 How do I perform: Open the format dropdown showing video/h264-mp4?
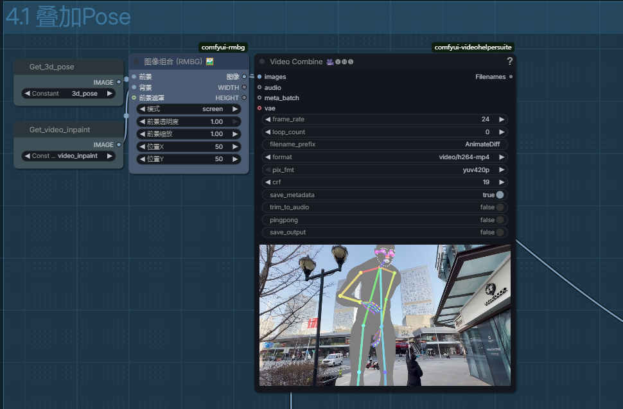385,157
